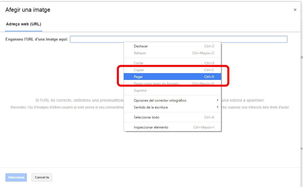The height and width of the screenshot is (187, 303).
Task: Expand arrow next to Sentido de la escritura
Action: click(218, 107)
